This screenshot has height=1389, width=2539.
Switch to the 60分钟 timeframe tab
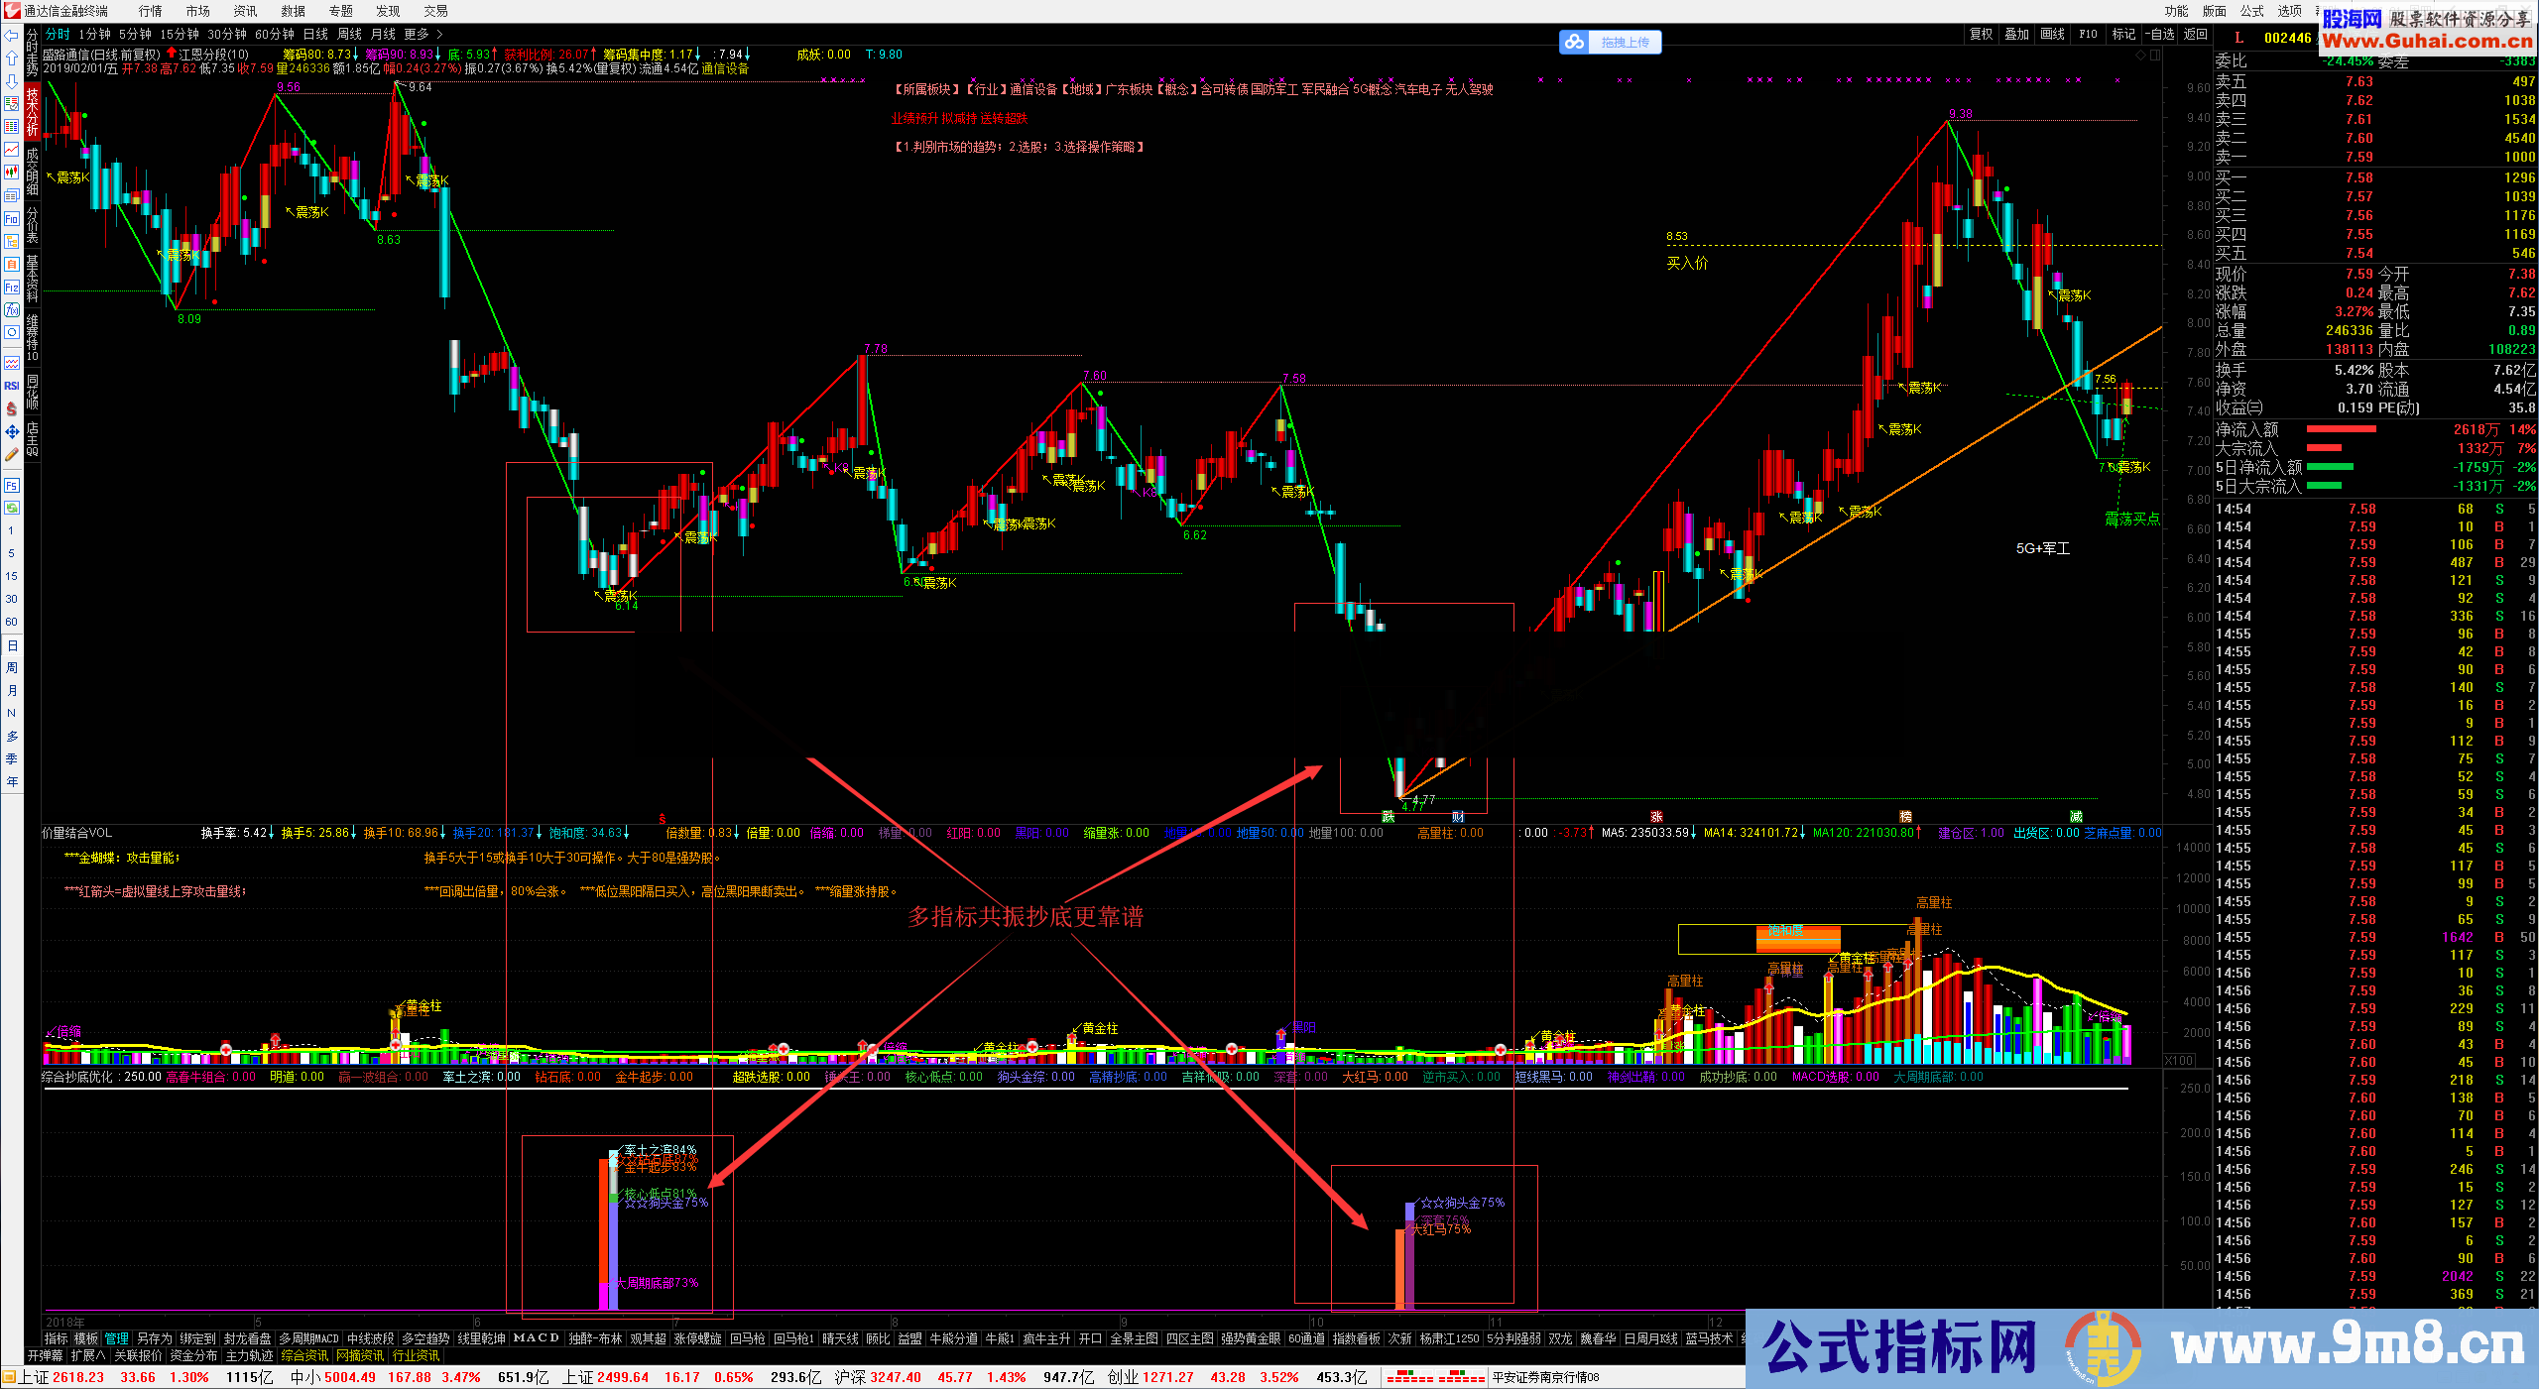coord(275,35)
